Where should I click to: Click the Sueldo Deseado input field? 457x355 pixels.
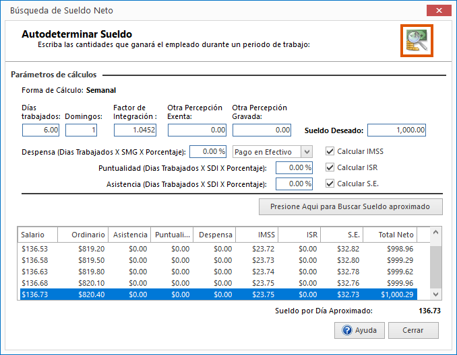tap(397, 130)
